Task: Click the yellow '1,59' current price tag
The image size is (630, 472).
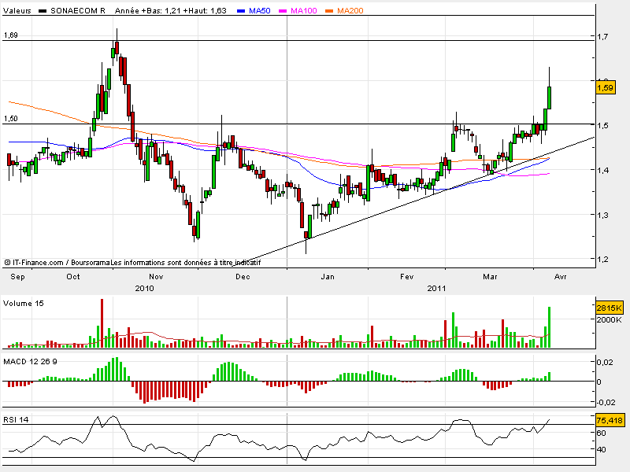Action: tap(605, 87)
